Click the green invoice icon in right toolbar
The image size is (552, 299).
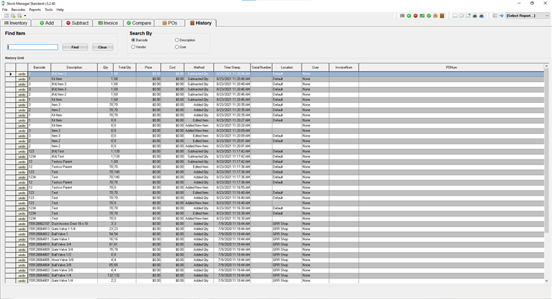tap(422, 16)
